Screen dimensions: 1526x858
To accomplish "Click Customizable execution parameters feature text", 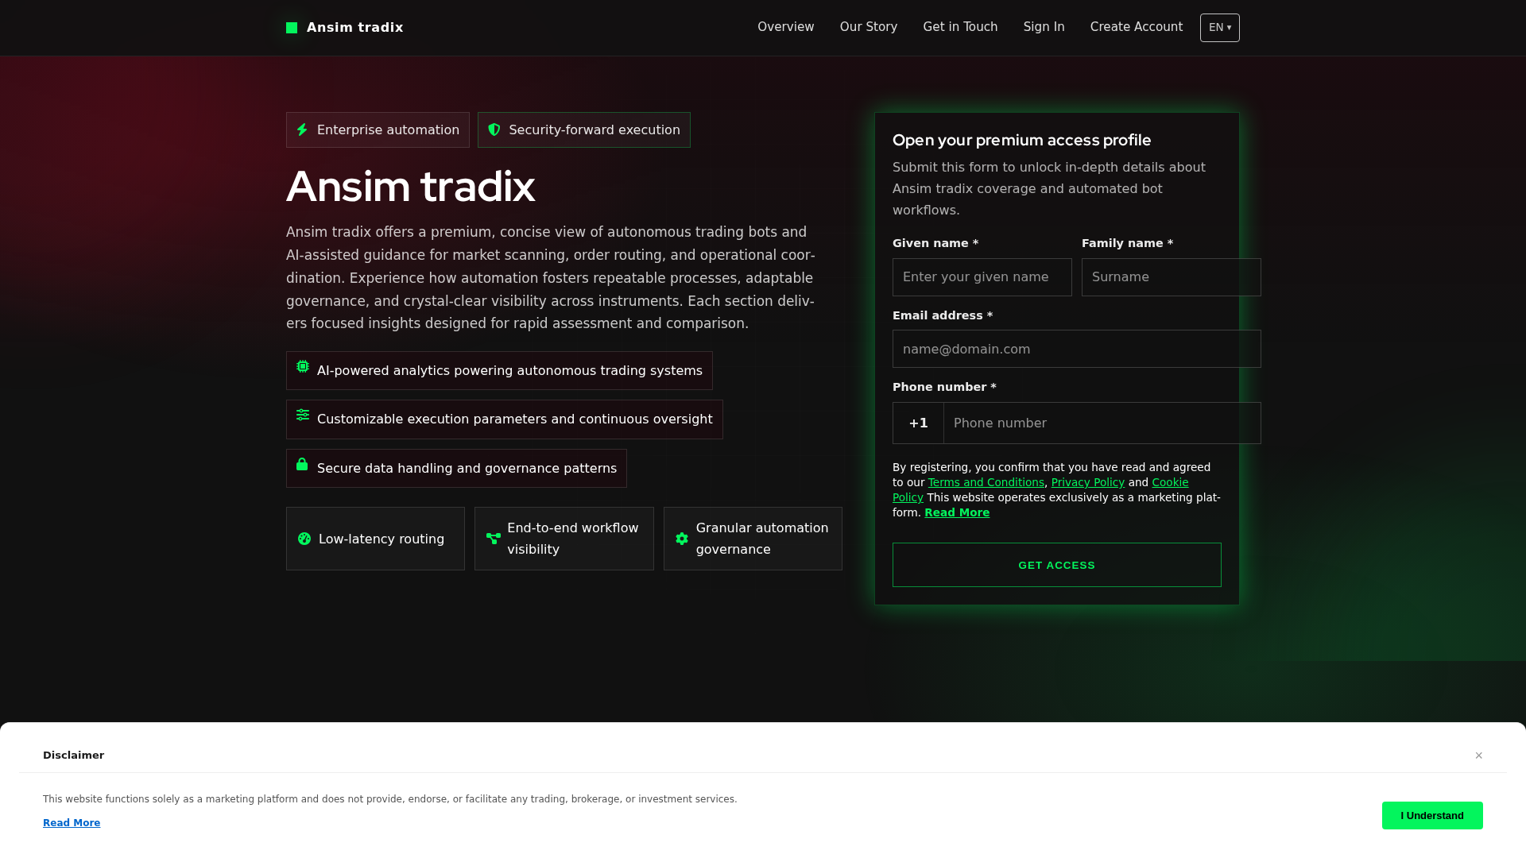I will click(x=515, y=419).
